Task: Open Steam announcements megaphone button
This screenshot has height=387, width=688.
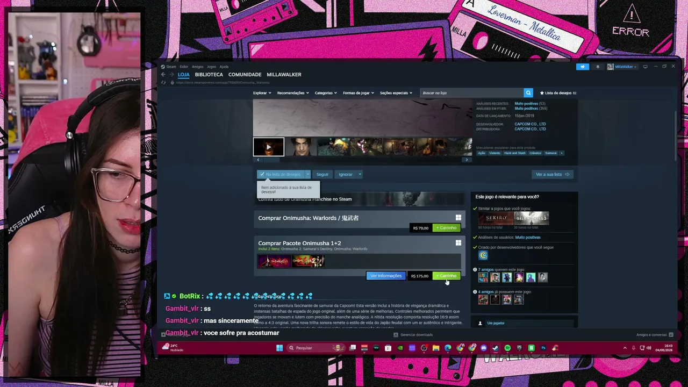Action: pyautogui.click(x=583, y=67)
